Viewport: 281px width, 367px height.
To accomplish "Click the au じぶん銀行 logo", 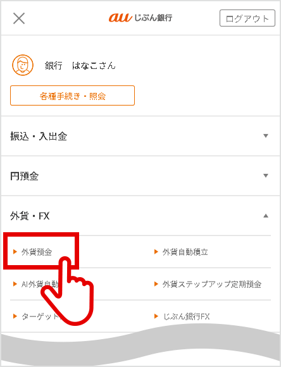I will [x=140, y=18].
